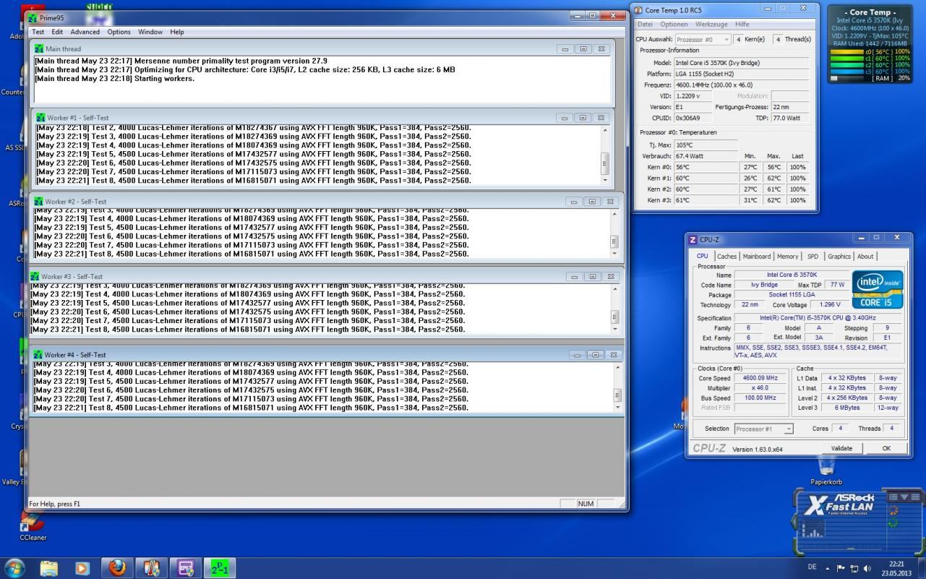This screenshot has width=926, height=579.
Task: Open the CPU Auswahl Prozessor #0 dropdown
Action: coord(702,40)
